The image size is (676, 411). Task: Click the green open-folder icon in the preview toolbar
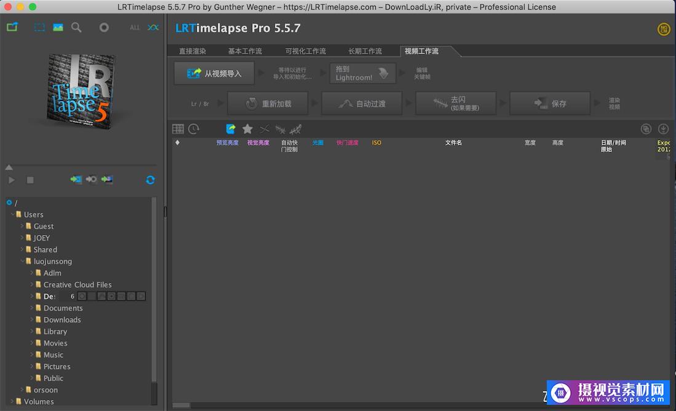click(12, 27)
